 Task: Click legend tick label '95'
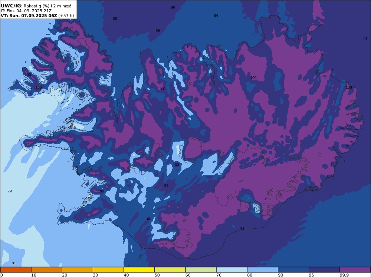coord(312,275)
